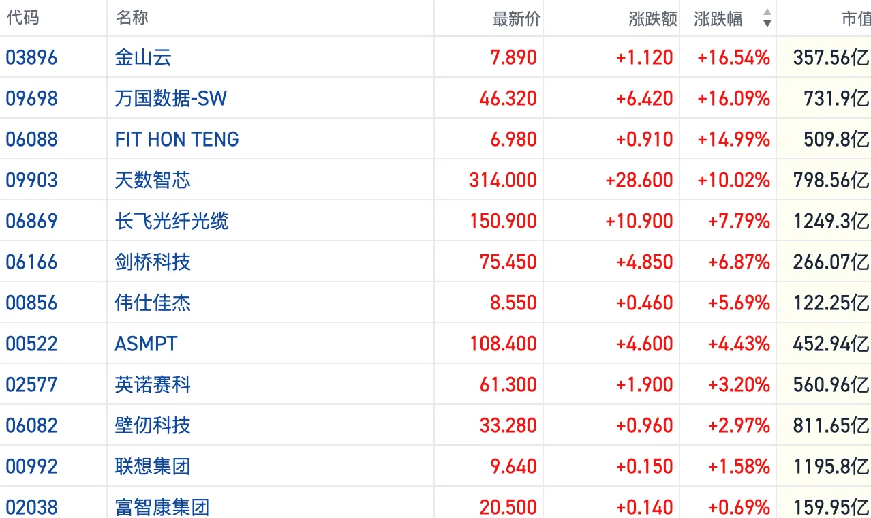Sort by the 市值 column header

point(855,18)
